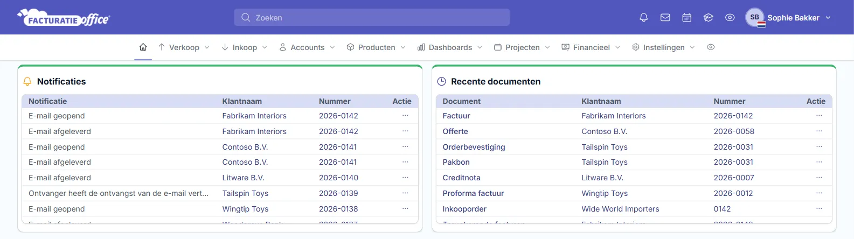Click the Financieel menu icon
Image resolution: width=854 pixels, height=239 pixels.
(565, 47)
